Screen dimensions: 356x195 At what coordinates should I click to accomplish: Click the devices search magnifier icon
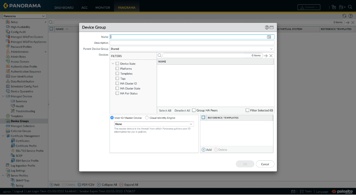pos(160,56)
